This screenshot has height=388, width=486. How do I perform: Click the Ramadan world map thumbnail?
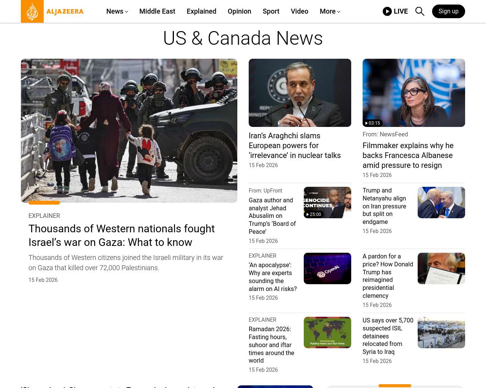pyautogui.click(x=327, y=332)
